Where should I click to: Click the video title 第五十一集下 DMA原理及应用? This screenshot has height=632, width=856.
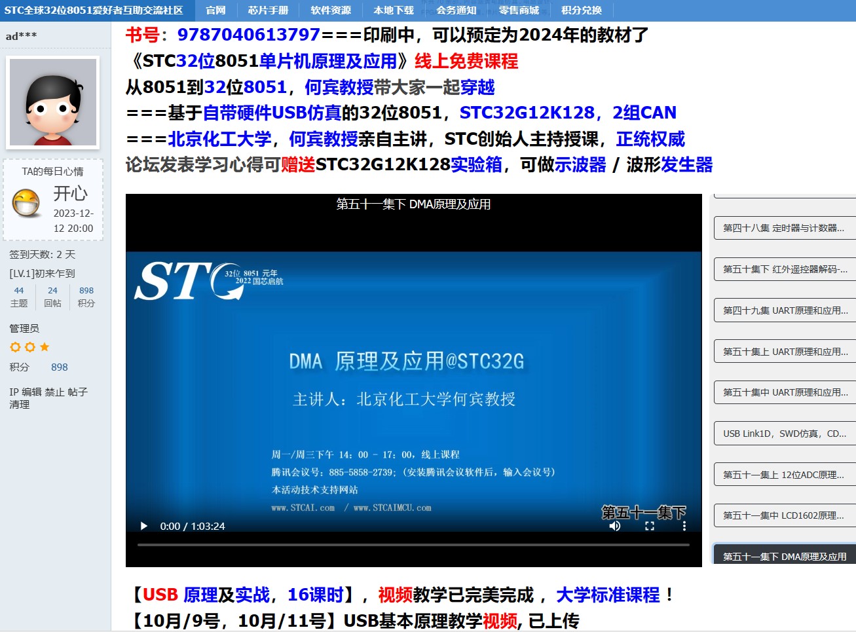[413, 204]
